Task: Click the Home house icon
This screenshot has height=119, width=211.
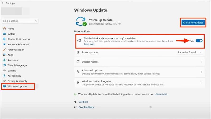Action: coord(4,29)
